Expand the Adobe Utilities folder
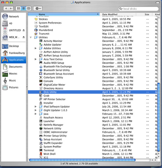The image size is (162, 168). [36, 48]
